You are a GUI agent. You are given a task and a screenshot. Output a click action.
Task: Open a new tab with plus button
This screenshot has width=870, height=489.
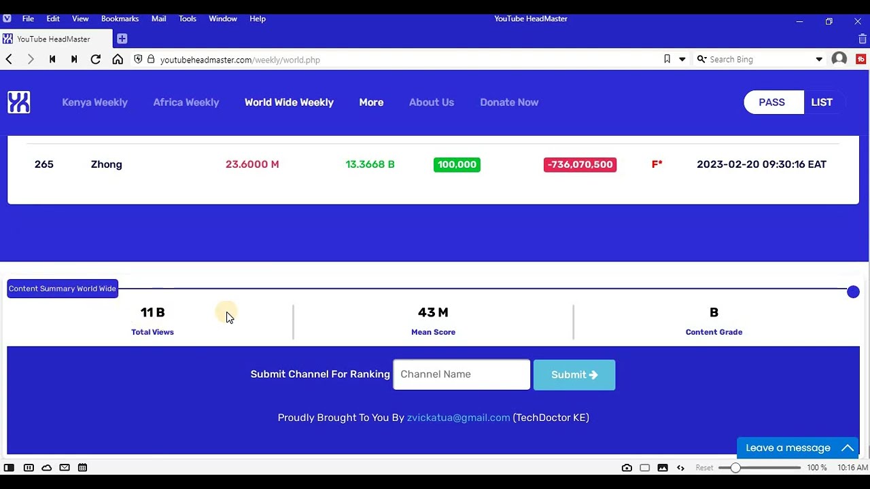tap(122, 39)
